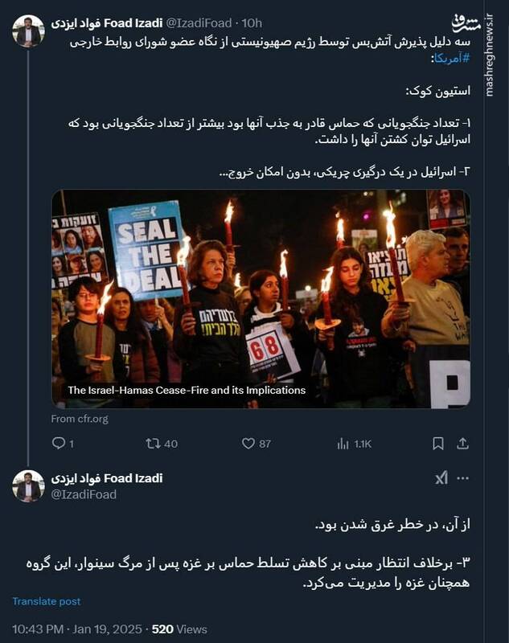Click the Cease-Fire article headline caption
The height and width of the screenshot is (643, 509).
(187, 390)
